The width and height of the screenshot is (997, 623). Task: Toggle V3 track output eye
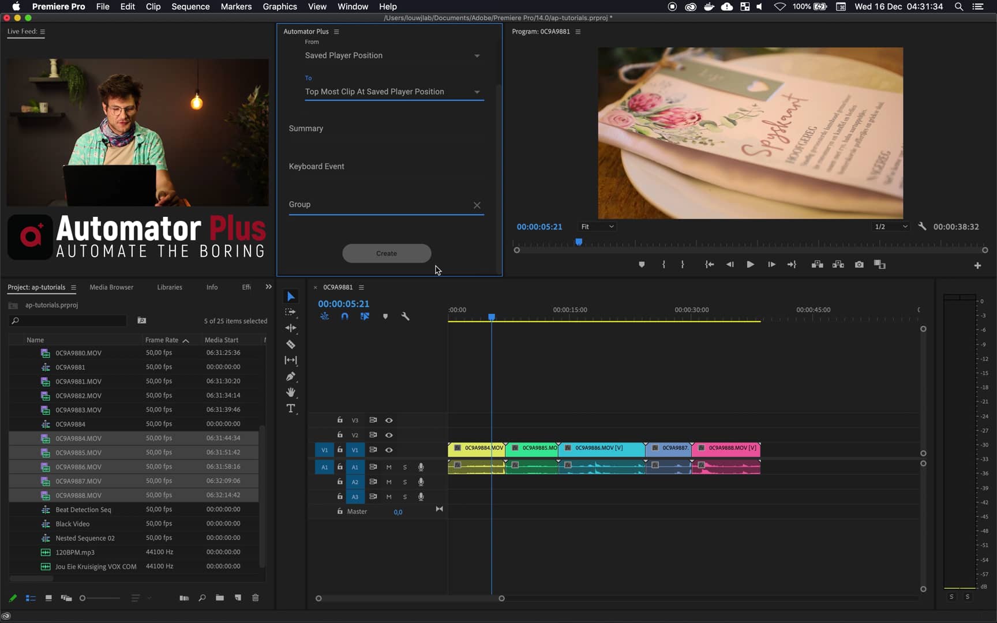[x=389, y=421]
